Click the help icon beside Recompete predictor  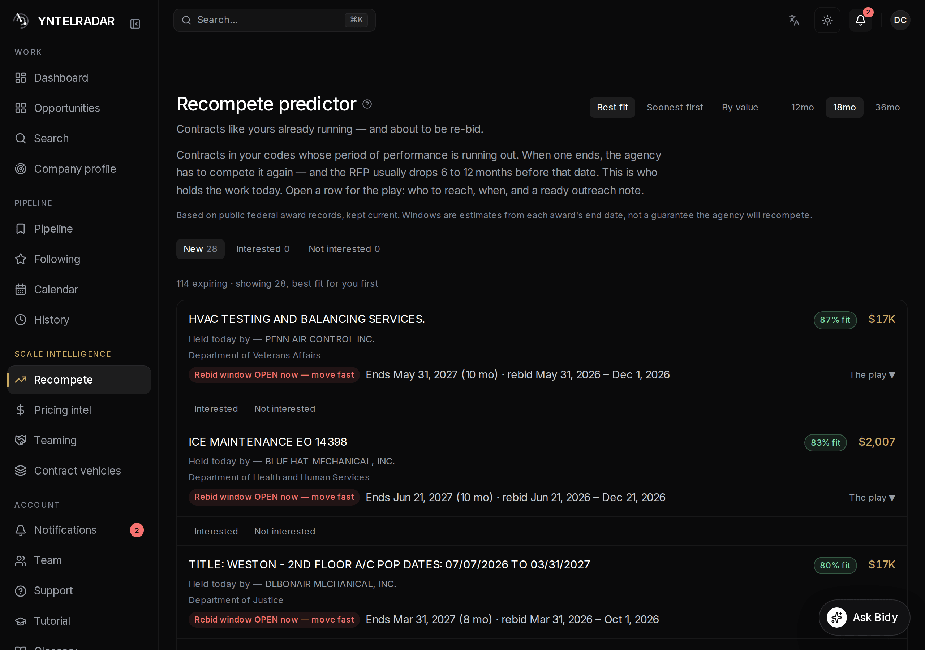coord(367,104)
